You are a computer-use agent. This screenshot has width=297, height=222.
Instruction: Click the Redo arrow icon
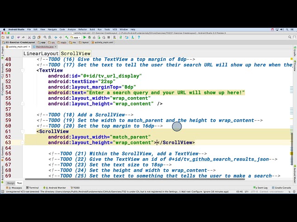click(23, 37)
